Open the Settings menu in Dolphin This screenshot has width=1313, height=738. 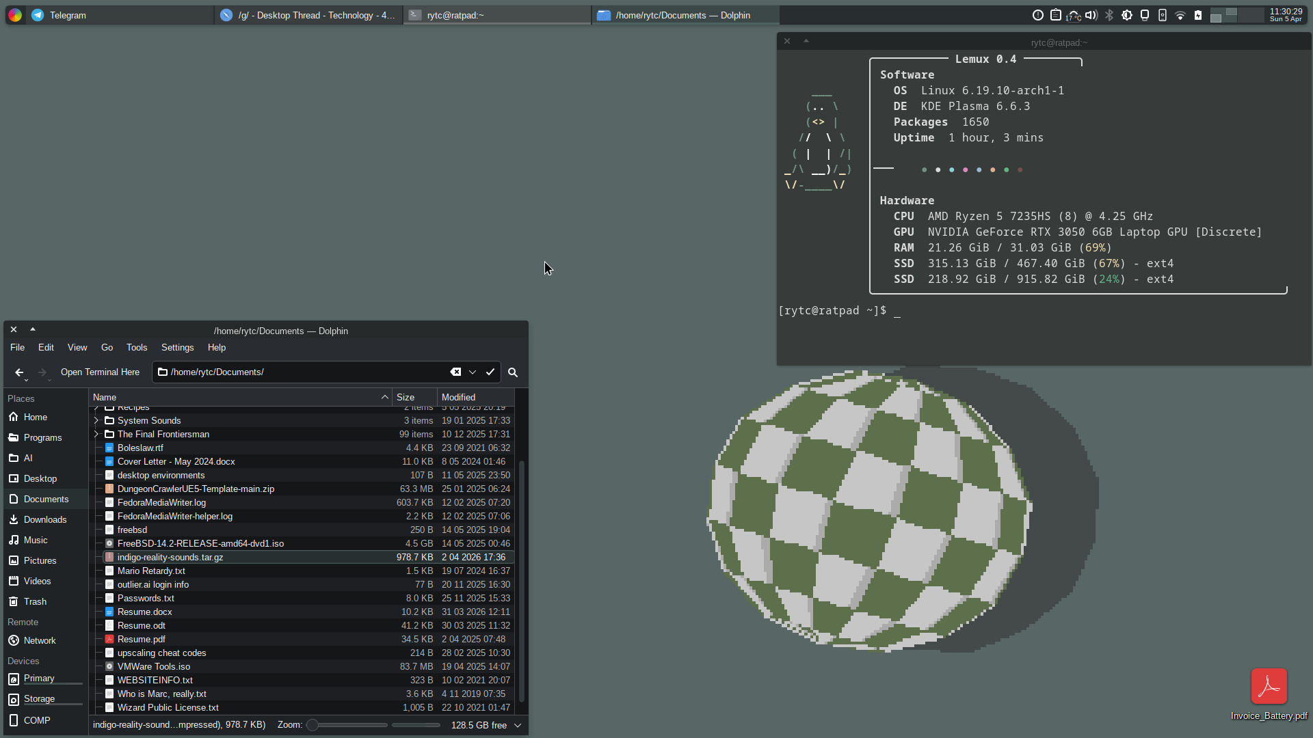coord(177,348)
